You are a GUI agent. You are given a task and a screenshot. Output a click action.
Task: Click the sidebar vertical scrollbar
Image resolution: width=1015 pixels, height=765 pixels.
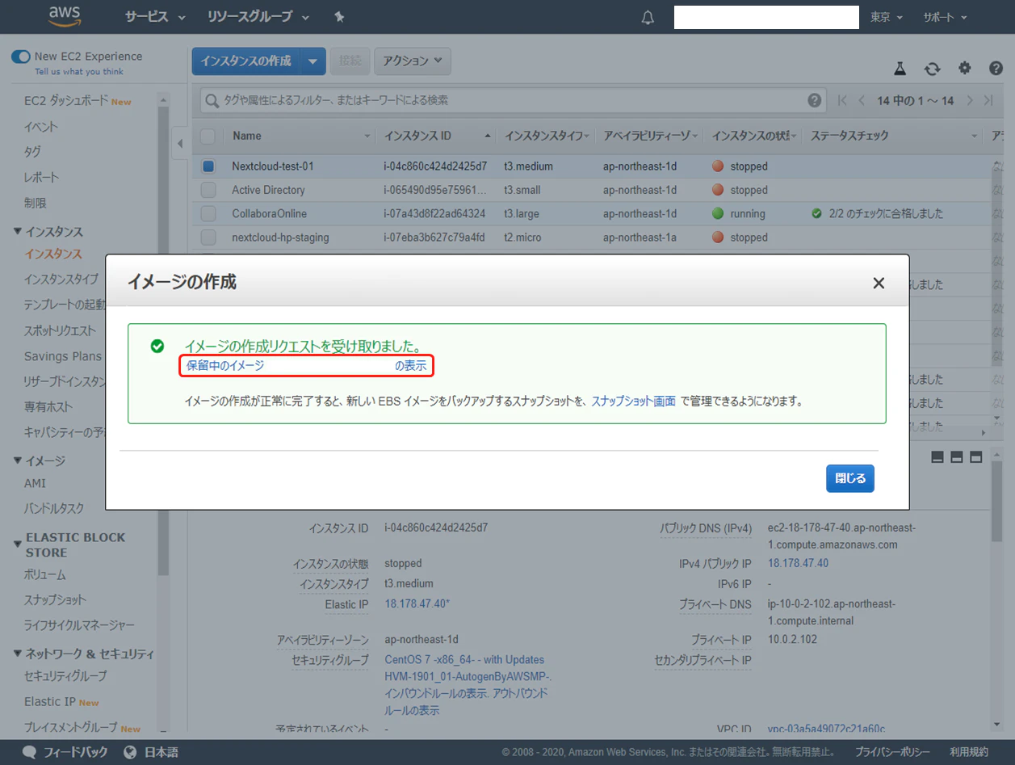point(164,339)
